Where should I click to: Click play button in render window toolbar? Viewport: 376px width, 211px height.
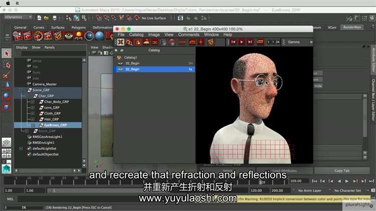coord(242,42)
